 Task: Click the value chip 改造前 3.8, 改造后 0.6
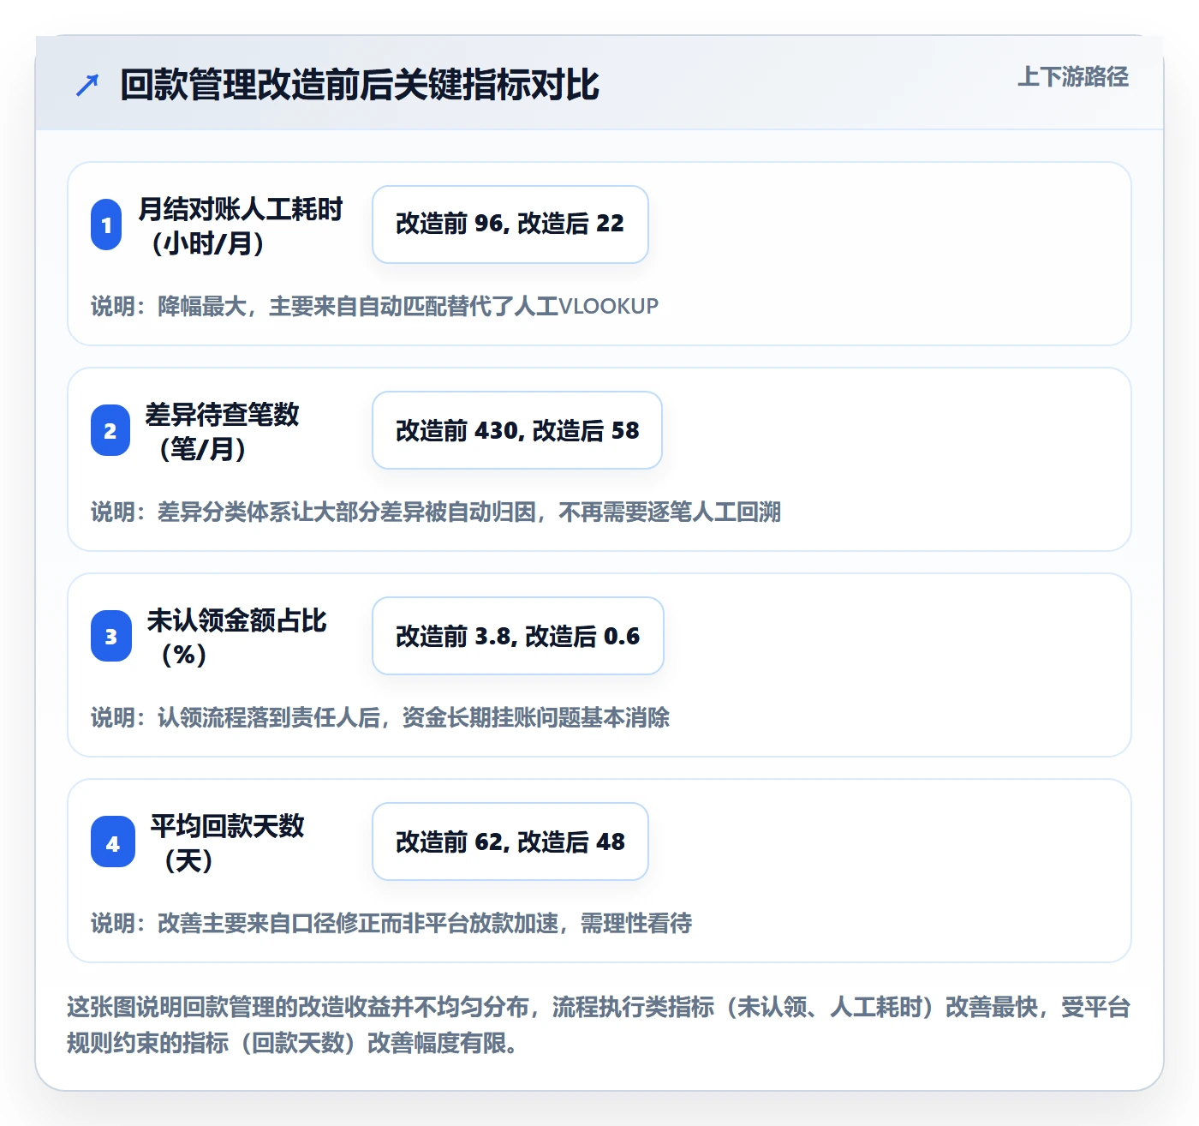(x=518, y=636)
